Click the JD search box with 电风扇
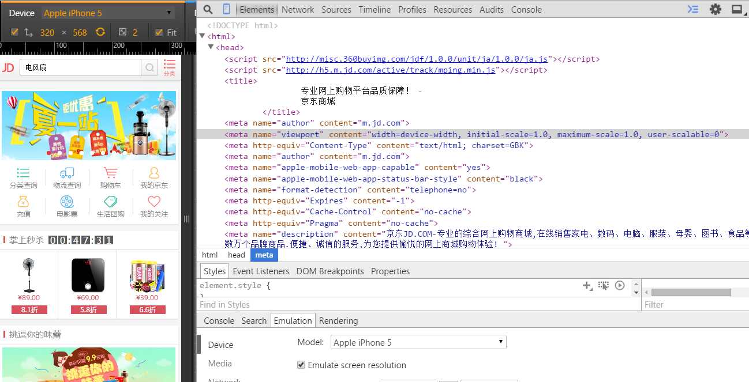 tap(80, 67)
